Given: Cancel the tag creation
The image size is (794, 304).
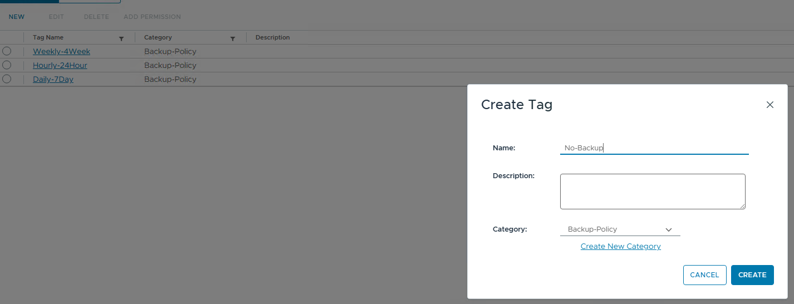Looking at the screenshot, I should pyautogui.click(x=704, y=275).
